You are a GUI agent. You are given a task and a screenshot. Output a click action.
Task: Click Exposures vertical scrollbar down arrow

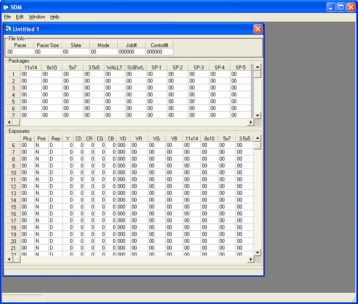click(x=257, y=253)
